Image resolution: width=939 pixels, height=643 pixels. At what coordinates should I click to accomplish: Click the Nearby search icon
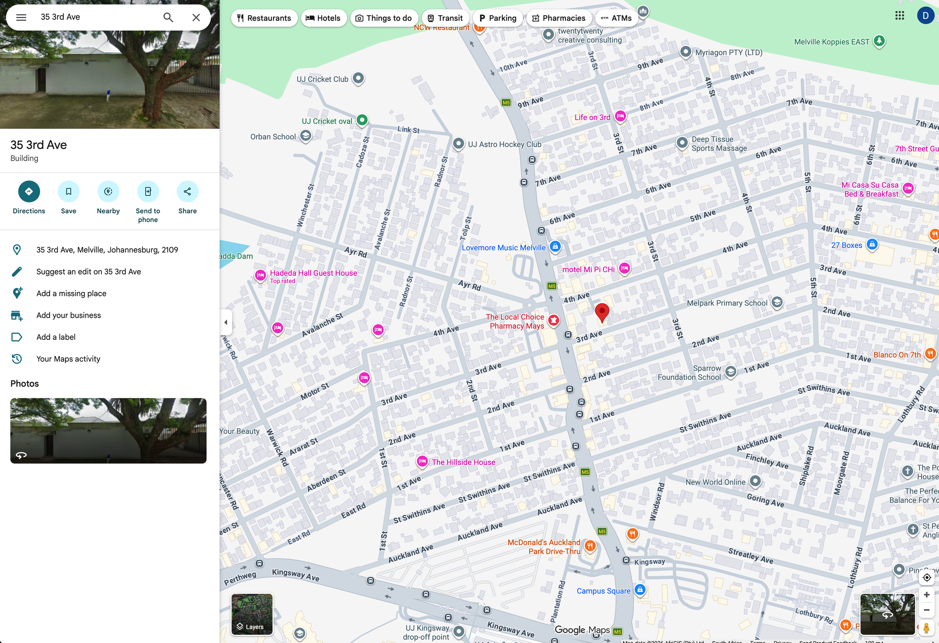coord(108,192)
